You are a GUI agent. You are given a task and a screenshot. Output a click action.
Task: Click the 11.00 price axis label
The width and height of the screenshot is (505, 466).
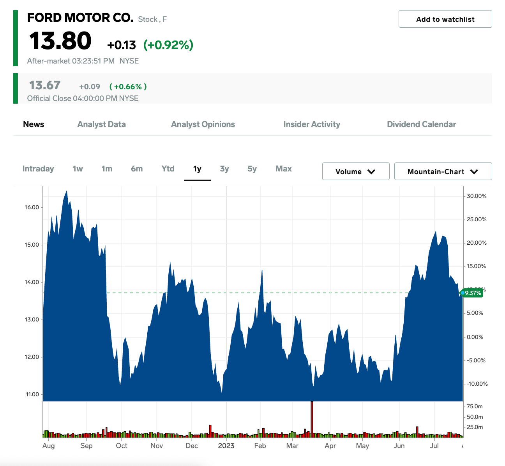coord(32,394)
